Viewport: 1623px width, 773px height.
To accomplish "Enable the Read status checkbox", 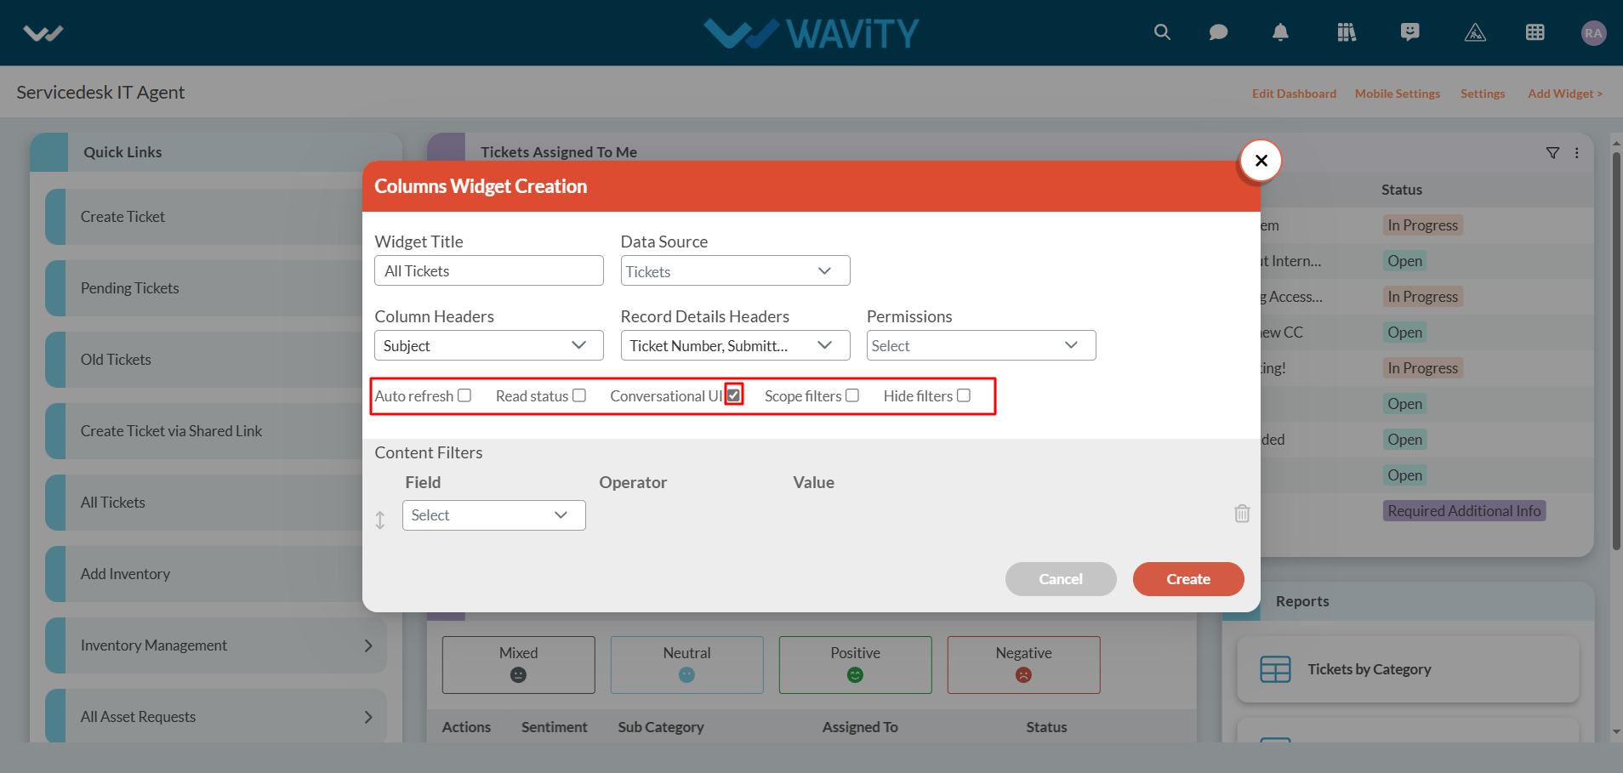I will pyautogui.click(x=579, y=395).
